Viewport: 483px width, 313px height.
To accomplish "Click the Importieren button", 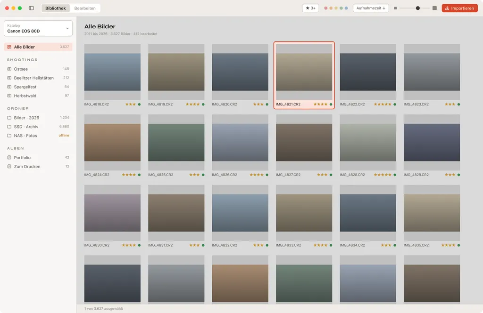I will point(459,8).
